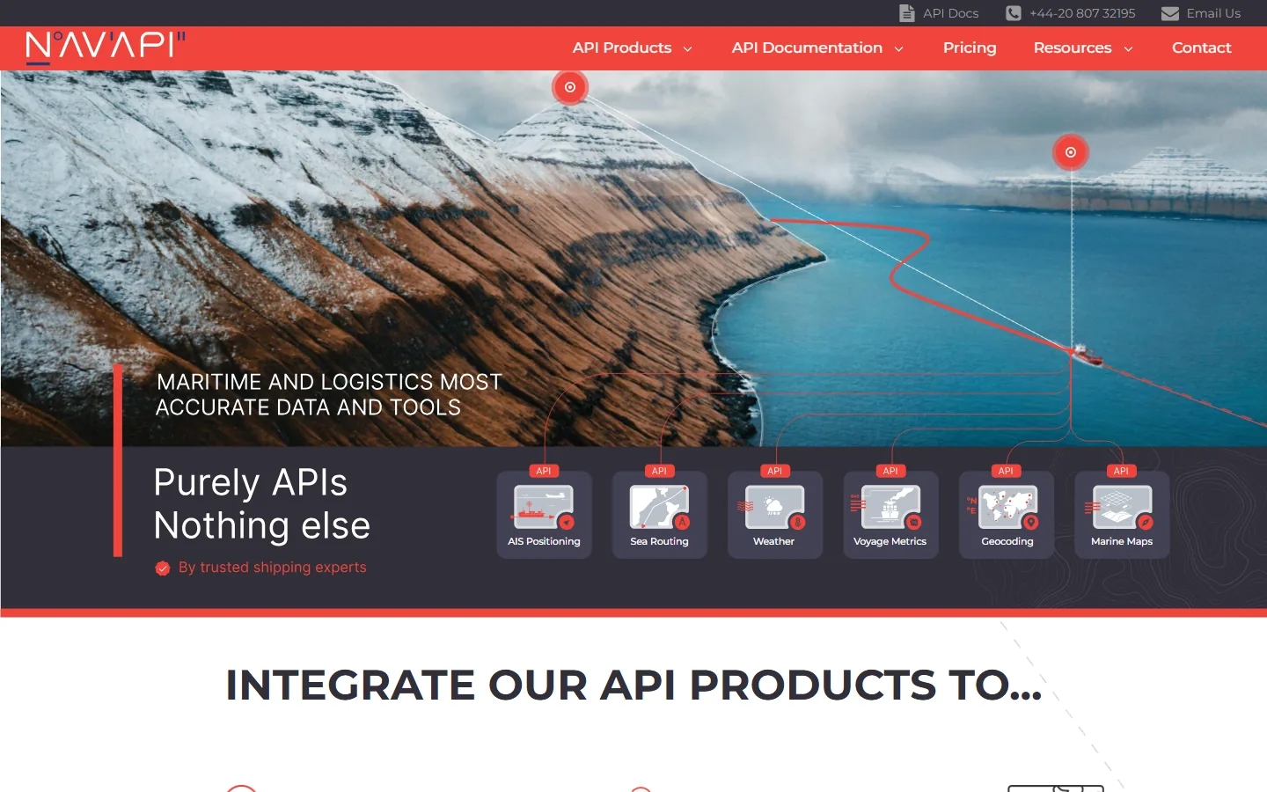This screenshot has width=1267, height=792.
Task: Go to the Pricing page
Action: click(970, 48)
